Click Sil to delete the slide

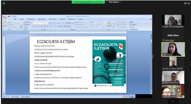(x=26, y=27)
